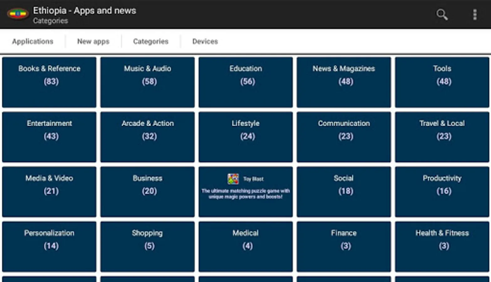Switch to the Applications tab
491x282 pixels.
point(33,41)
